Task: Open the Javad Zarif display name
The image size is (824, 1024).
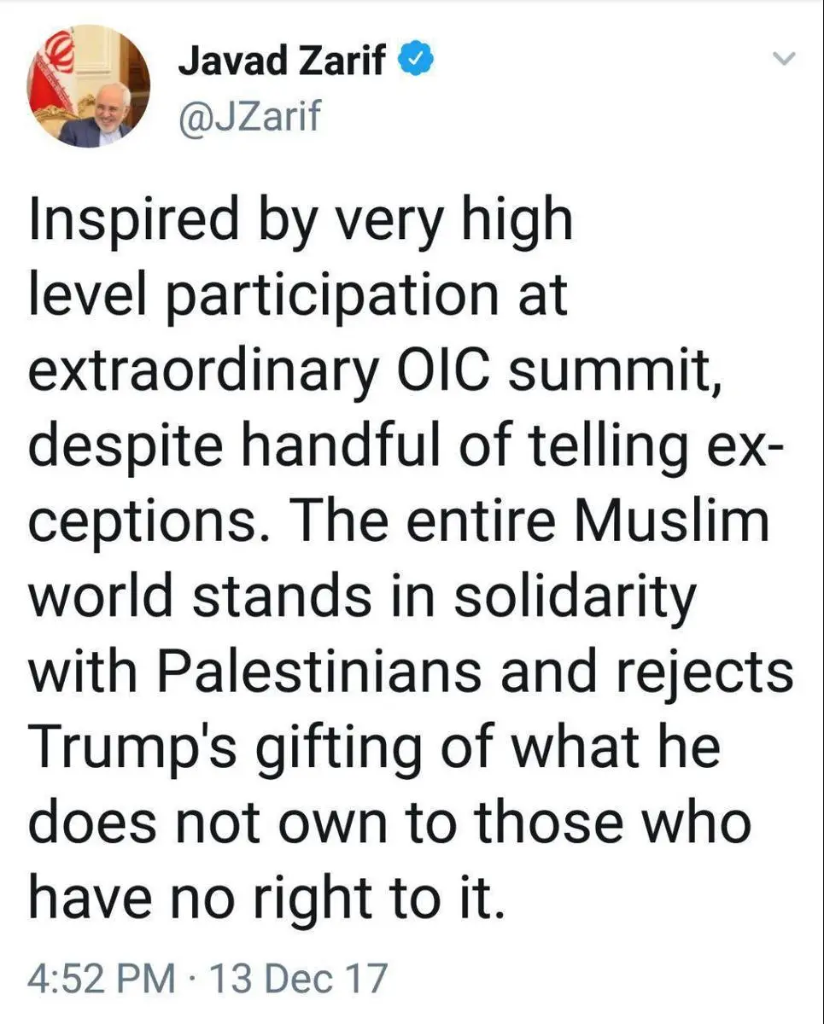Action: (x=281, y=62)
